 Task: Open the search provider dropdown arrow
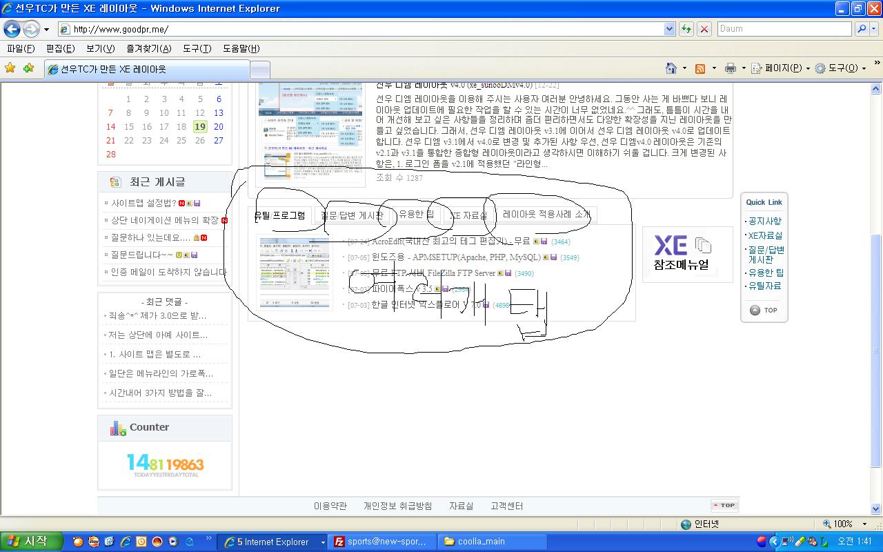click(874, 29)
